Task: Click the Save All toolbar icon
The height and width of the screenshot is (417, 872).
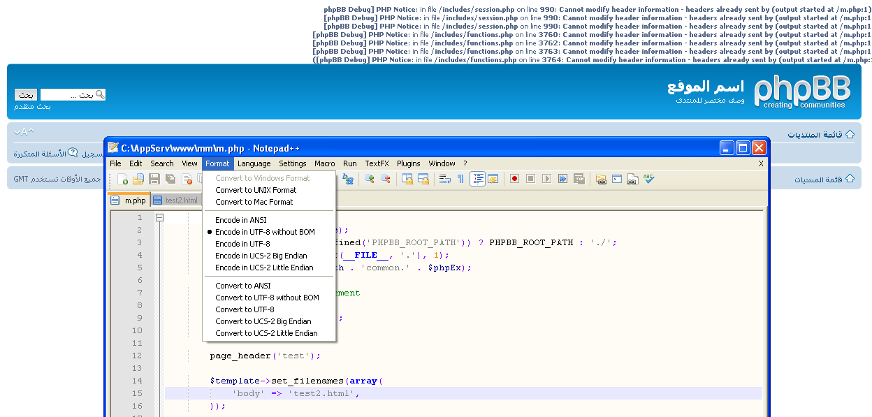Action: [x=170, y=180]
